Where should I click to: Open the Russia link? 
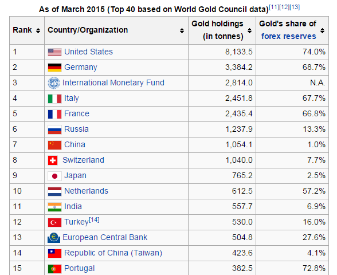pyautogui.click(x=76, y=129)
